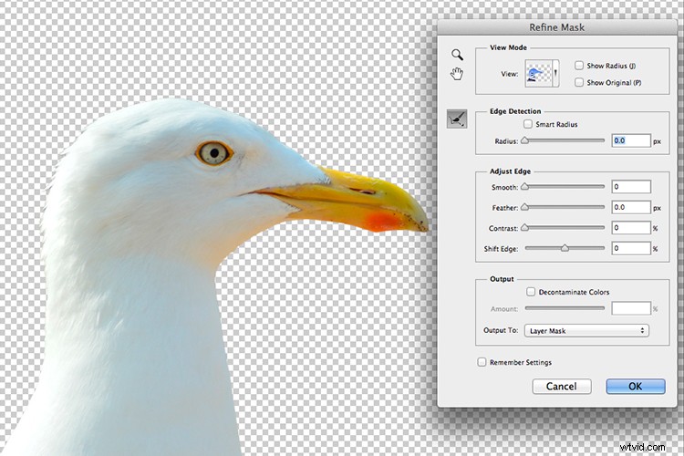
Task: Toggle the Remember Settings checkbox
Action: (x=482, y=362)
